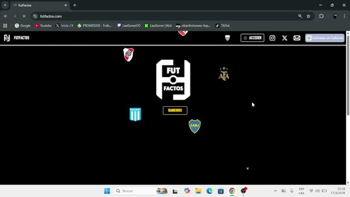Viewport: 350px width, 197px height.
Task: Stop loading the page
Action: coord(24,16)
